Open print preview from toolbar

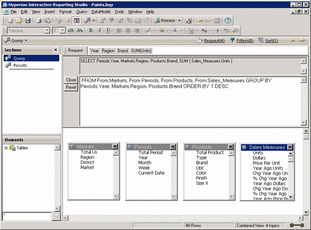click(47, 20)
